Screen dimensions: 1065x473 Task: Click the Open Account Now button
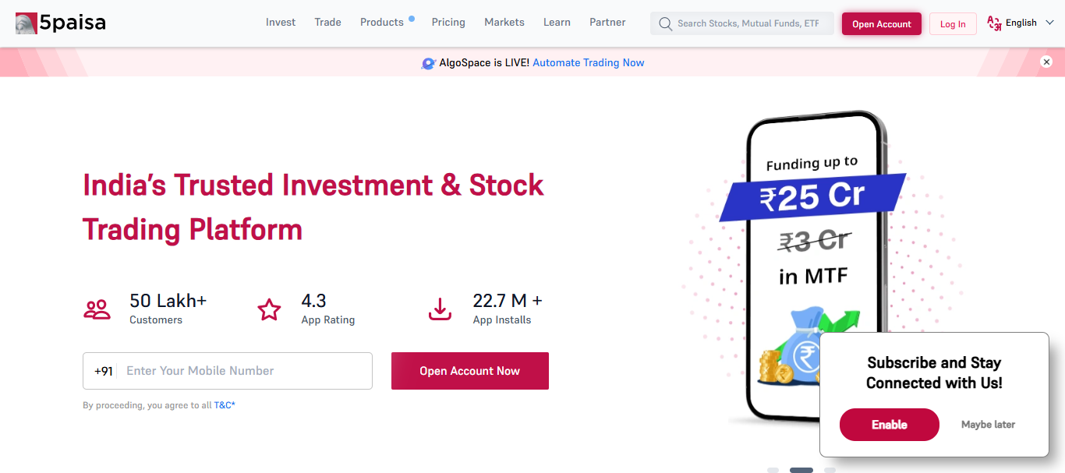(x=470, y=371)
